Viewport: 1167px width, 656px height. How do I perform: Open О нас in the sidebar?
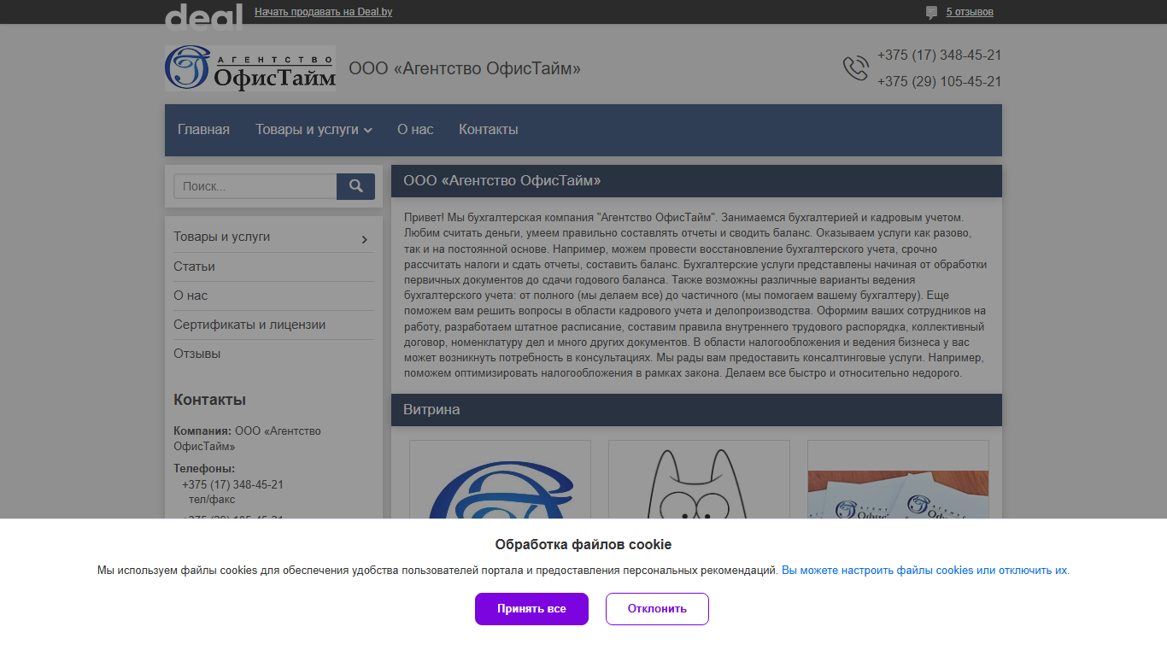pos(191,296)
